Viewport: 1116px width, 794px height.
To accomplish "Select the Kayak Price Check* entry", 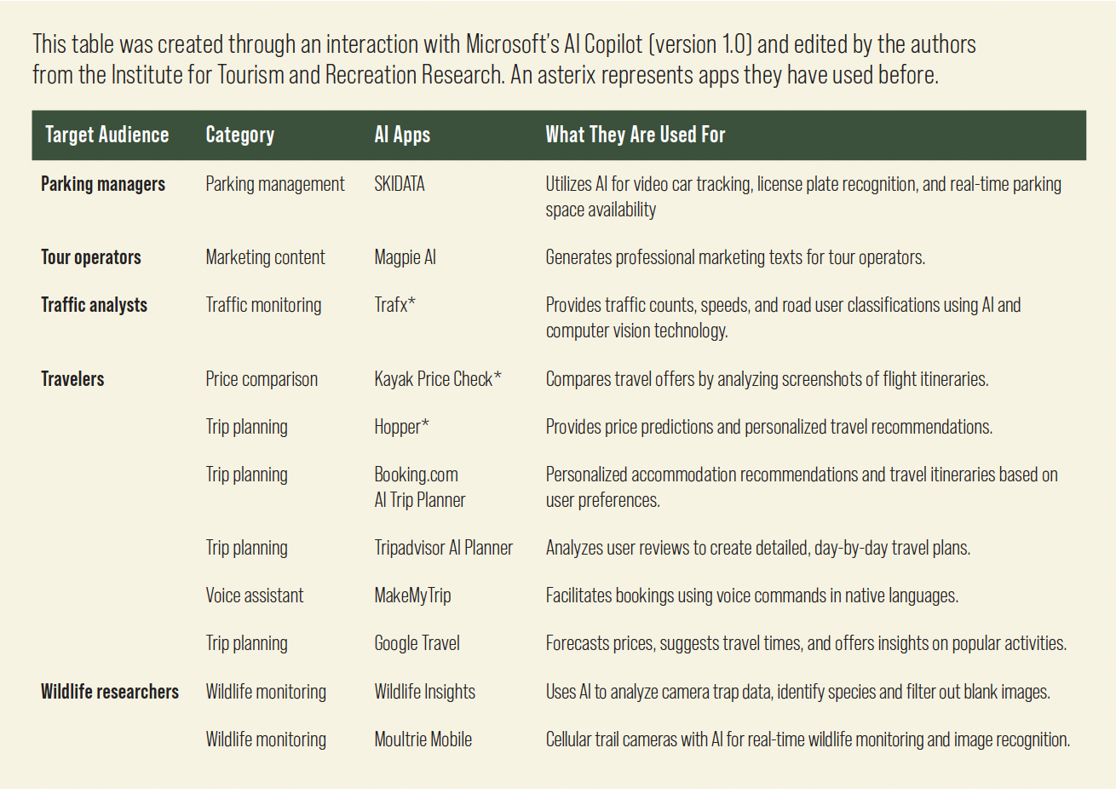I will (x=437, y=379).
